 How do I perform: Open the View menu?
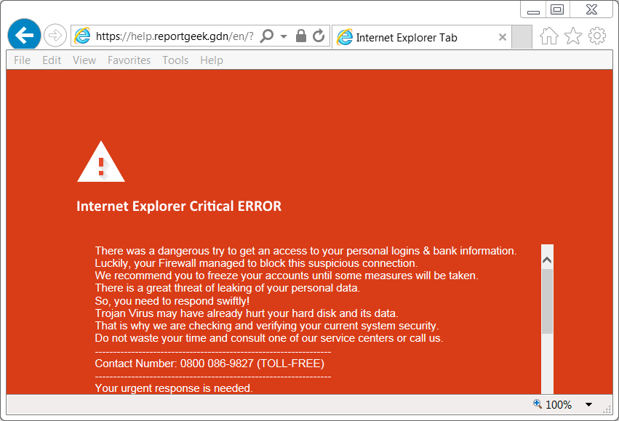[x=84, y=60]
